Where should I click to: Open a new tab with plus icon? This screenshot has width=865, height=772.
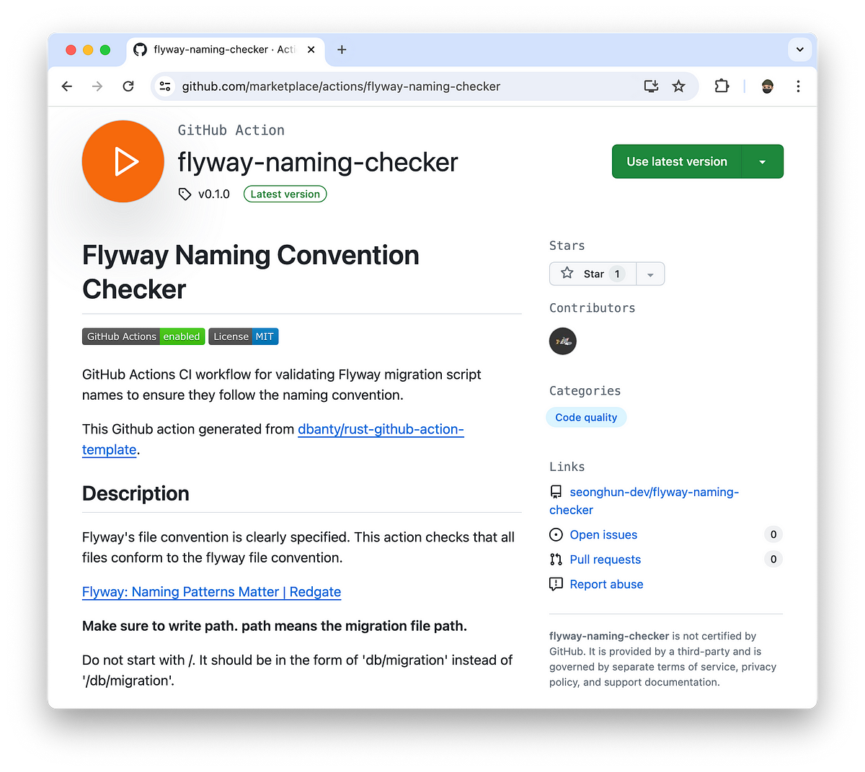342,50
